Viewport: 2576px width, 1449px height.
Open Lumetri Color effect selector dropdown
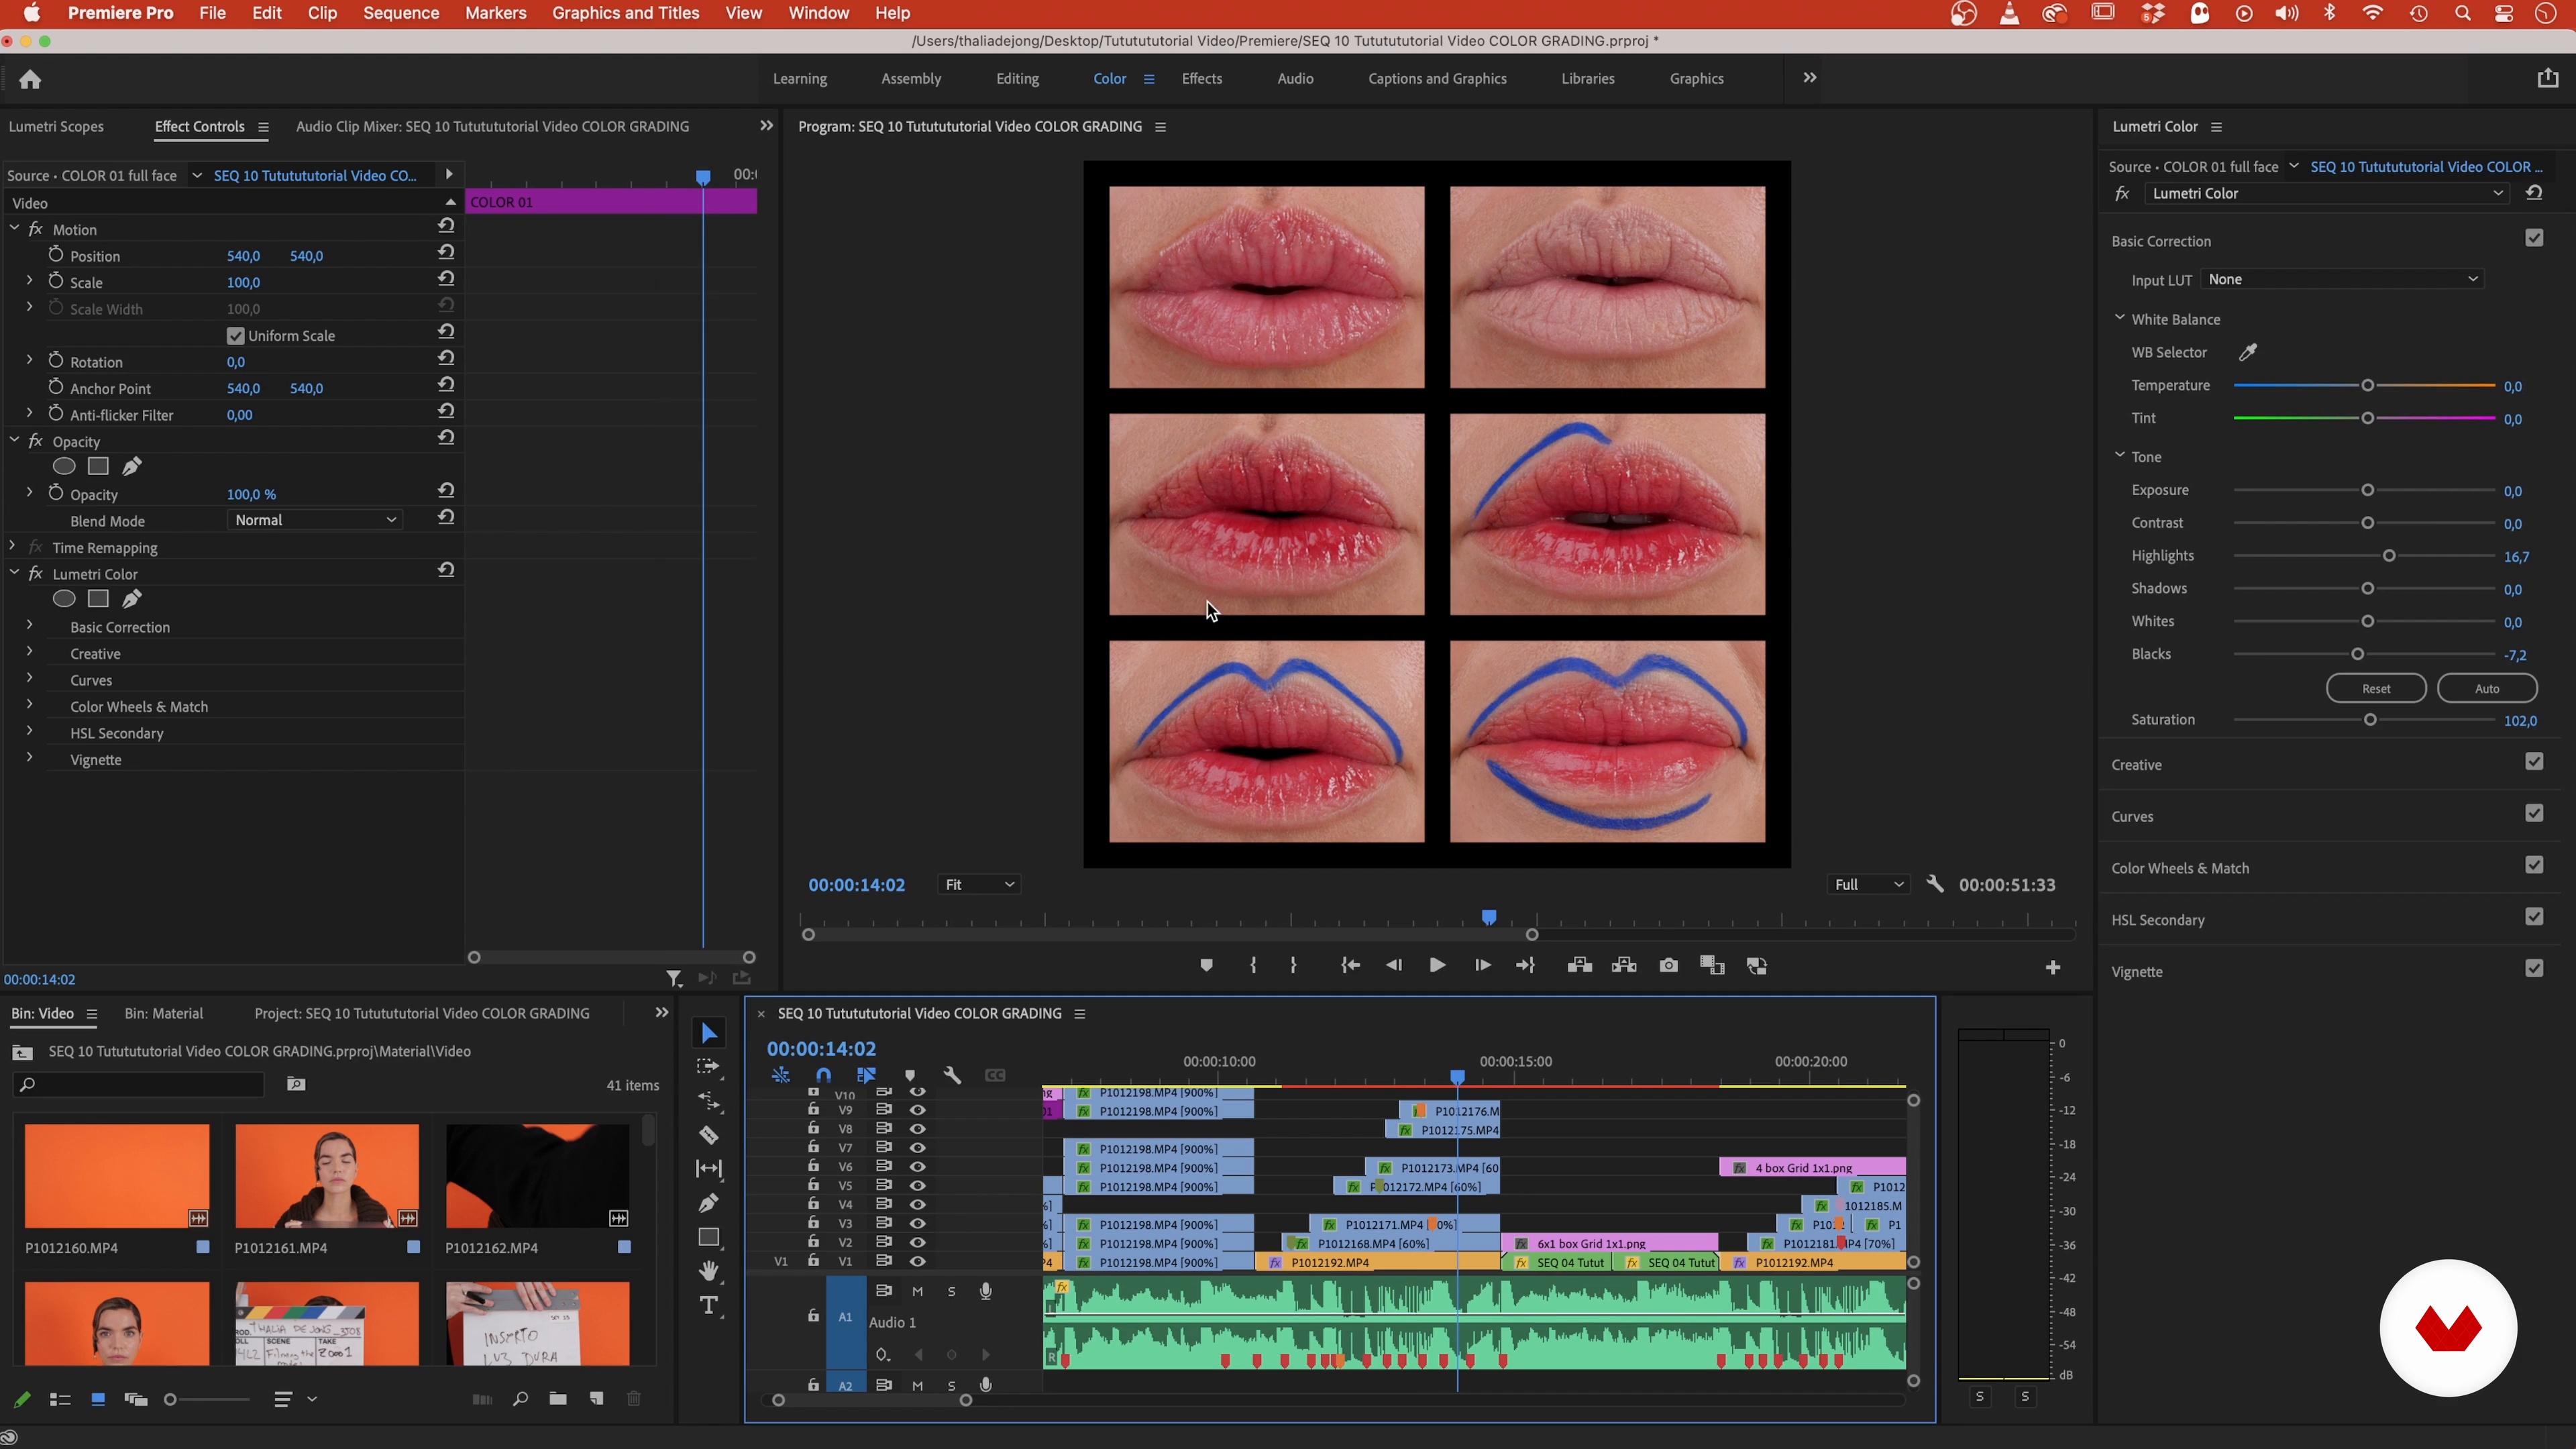(x=2326, y=194)
